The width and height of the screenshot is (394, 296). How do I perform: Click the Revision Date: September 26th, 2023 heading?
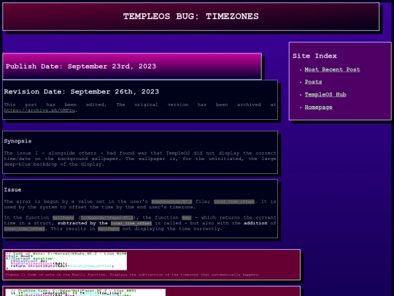pyautogui.click(x=82, y=91)
